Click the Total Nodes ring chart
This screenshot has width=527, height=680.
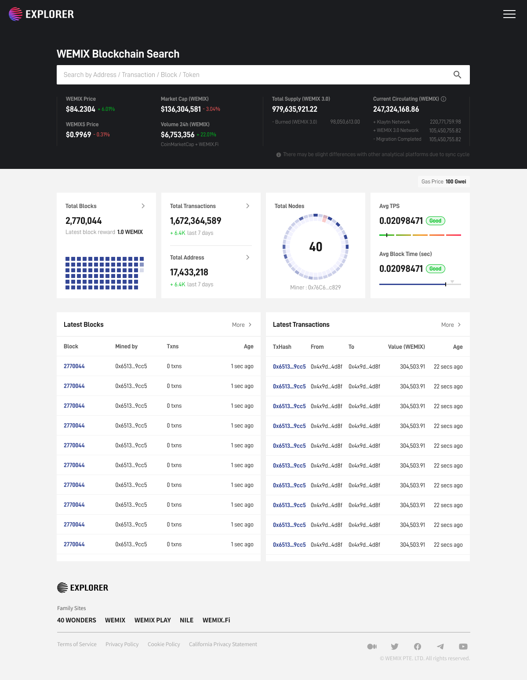(316, 247)
